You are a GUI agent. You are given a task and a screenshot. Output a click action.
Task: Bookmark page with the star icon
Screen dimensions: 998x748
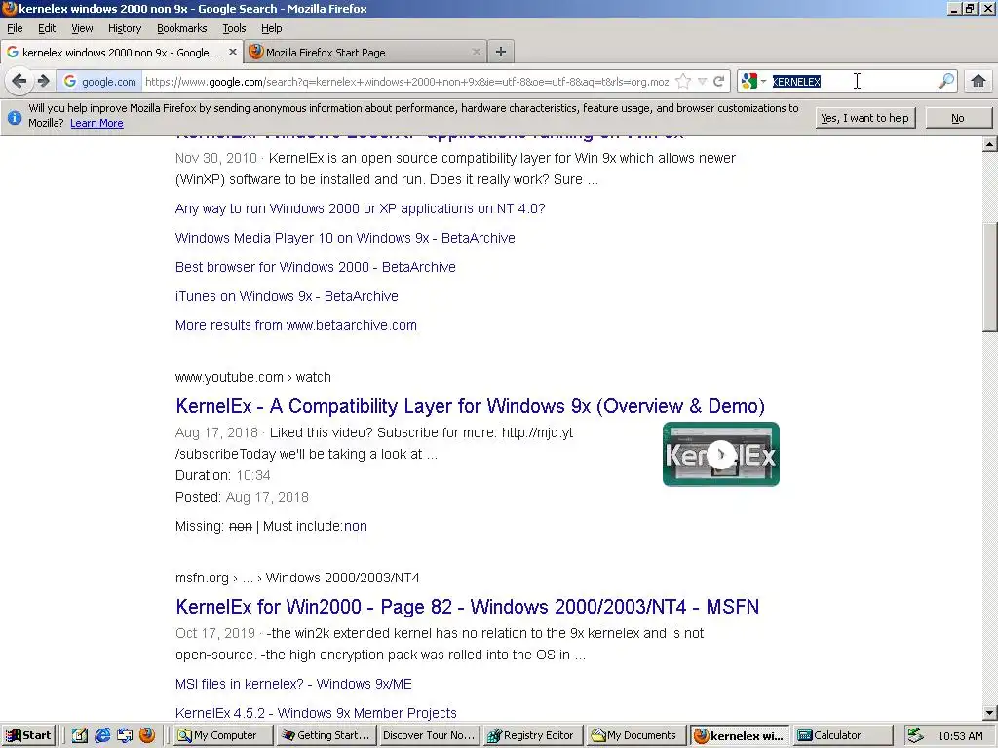click(683, 82)
